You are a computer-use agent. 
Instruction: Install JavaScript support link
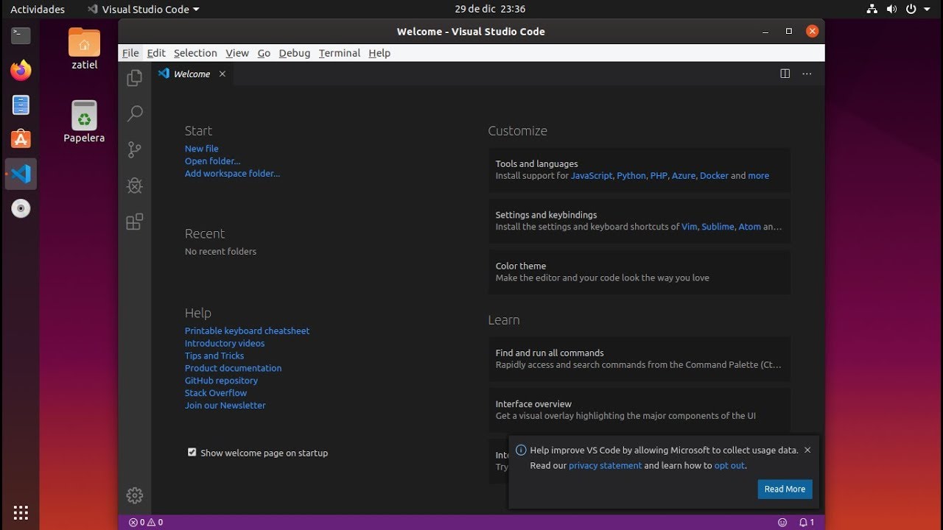[592, 176]
